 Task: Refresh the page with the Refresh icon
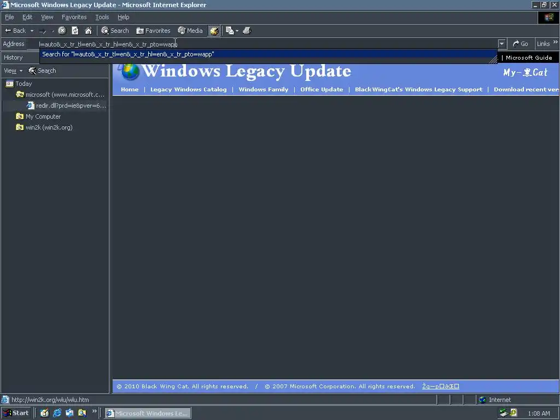[x=75, y=31]
